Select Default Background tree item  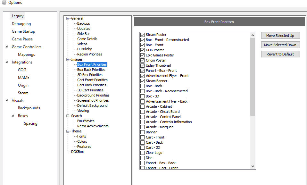click(92, 105)
